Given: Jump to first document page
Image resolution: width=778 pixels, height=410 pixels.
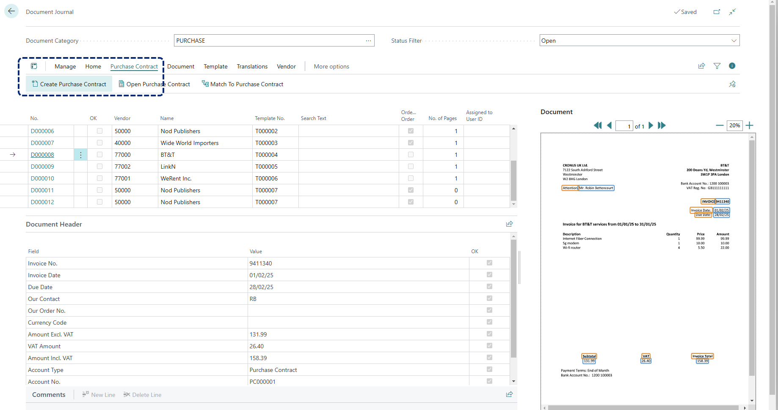Looking at the screenshot, I should click(597, 126).
